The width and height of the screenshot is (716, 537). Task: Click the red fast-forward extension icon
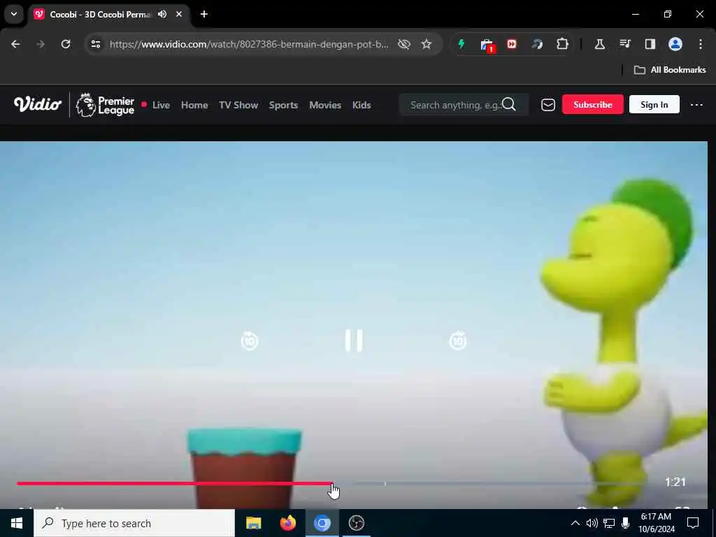tap(512, 44)
